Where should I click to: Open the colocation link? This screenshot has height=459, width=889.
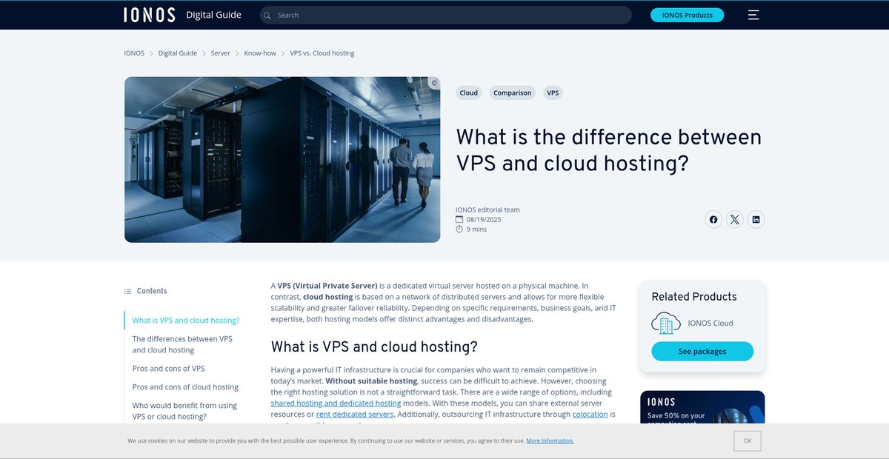[x=590, y=415]
